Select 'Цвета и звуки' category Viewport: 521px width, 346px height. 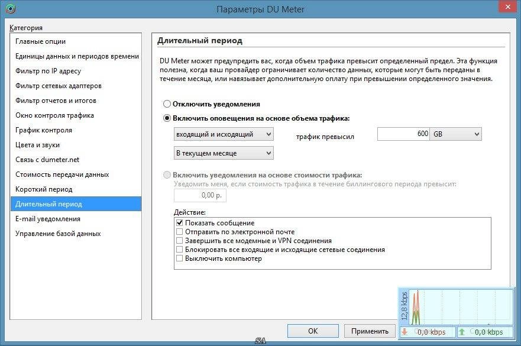[x=76, y=145]
